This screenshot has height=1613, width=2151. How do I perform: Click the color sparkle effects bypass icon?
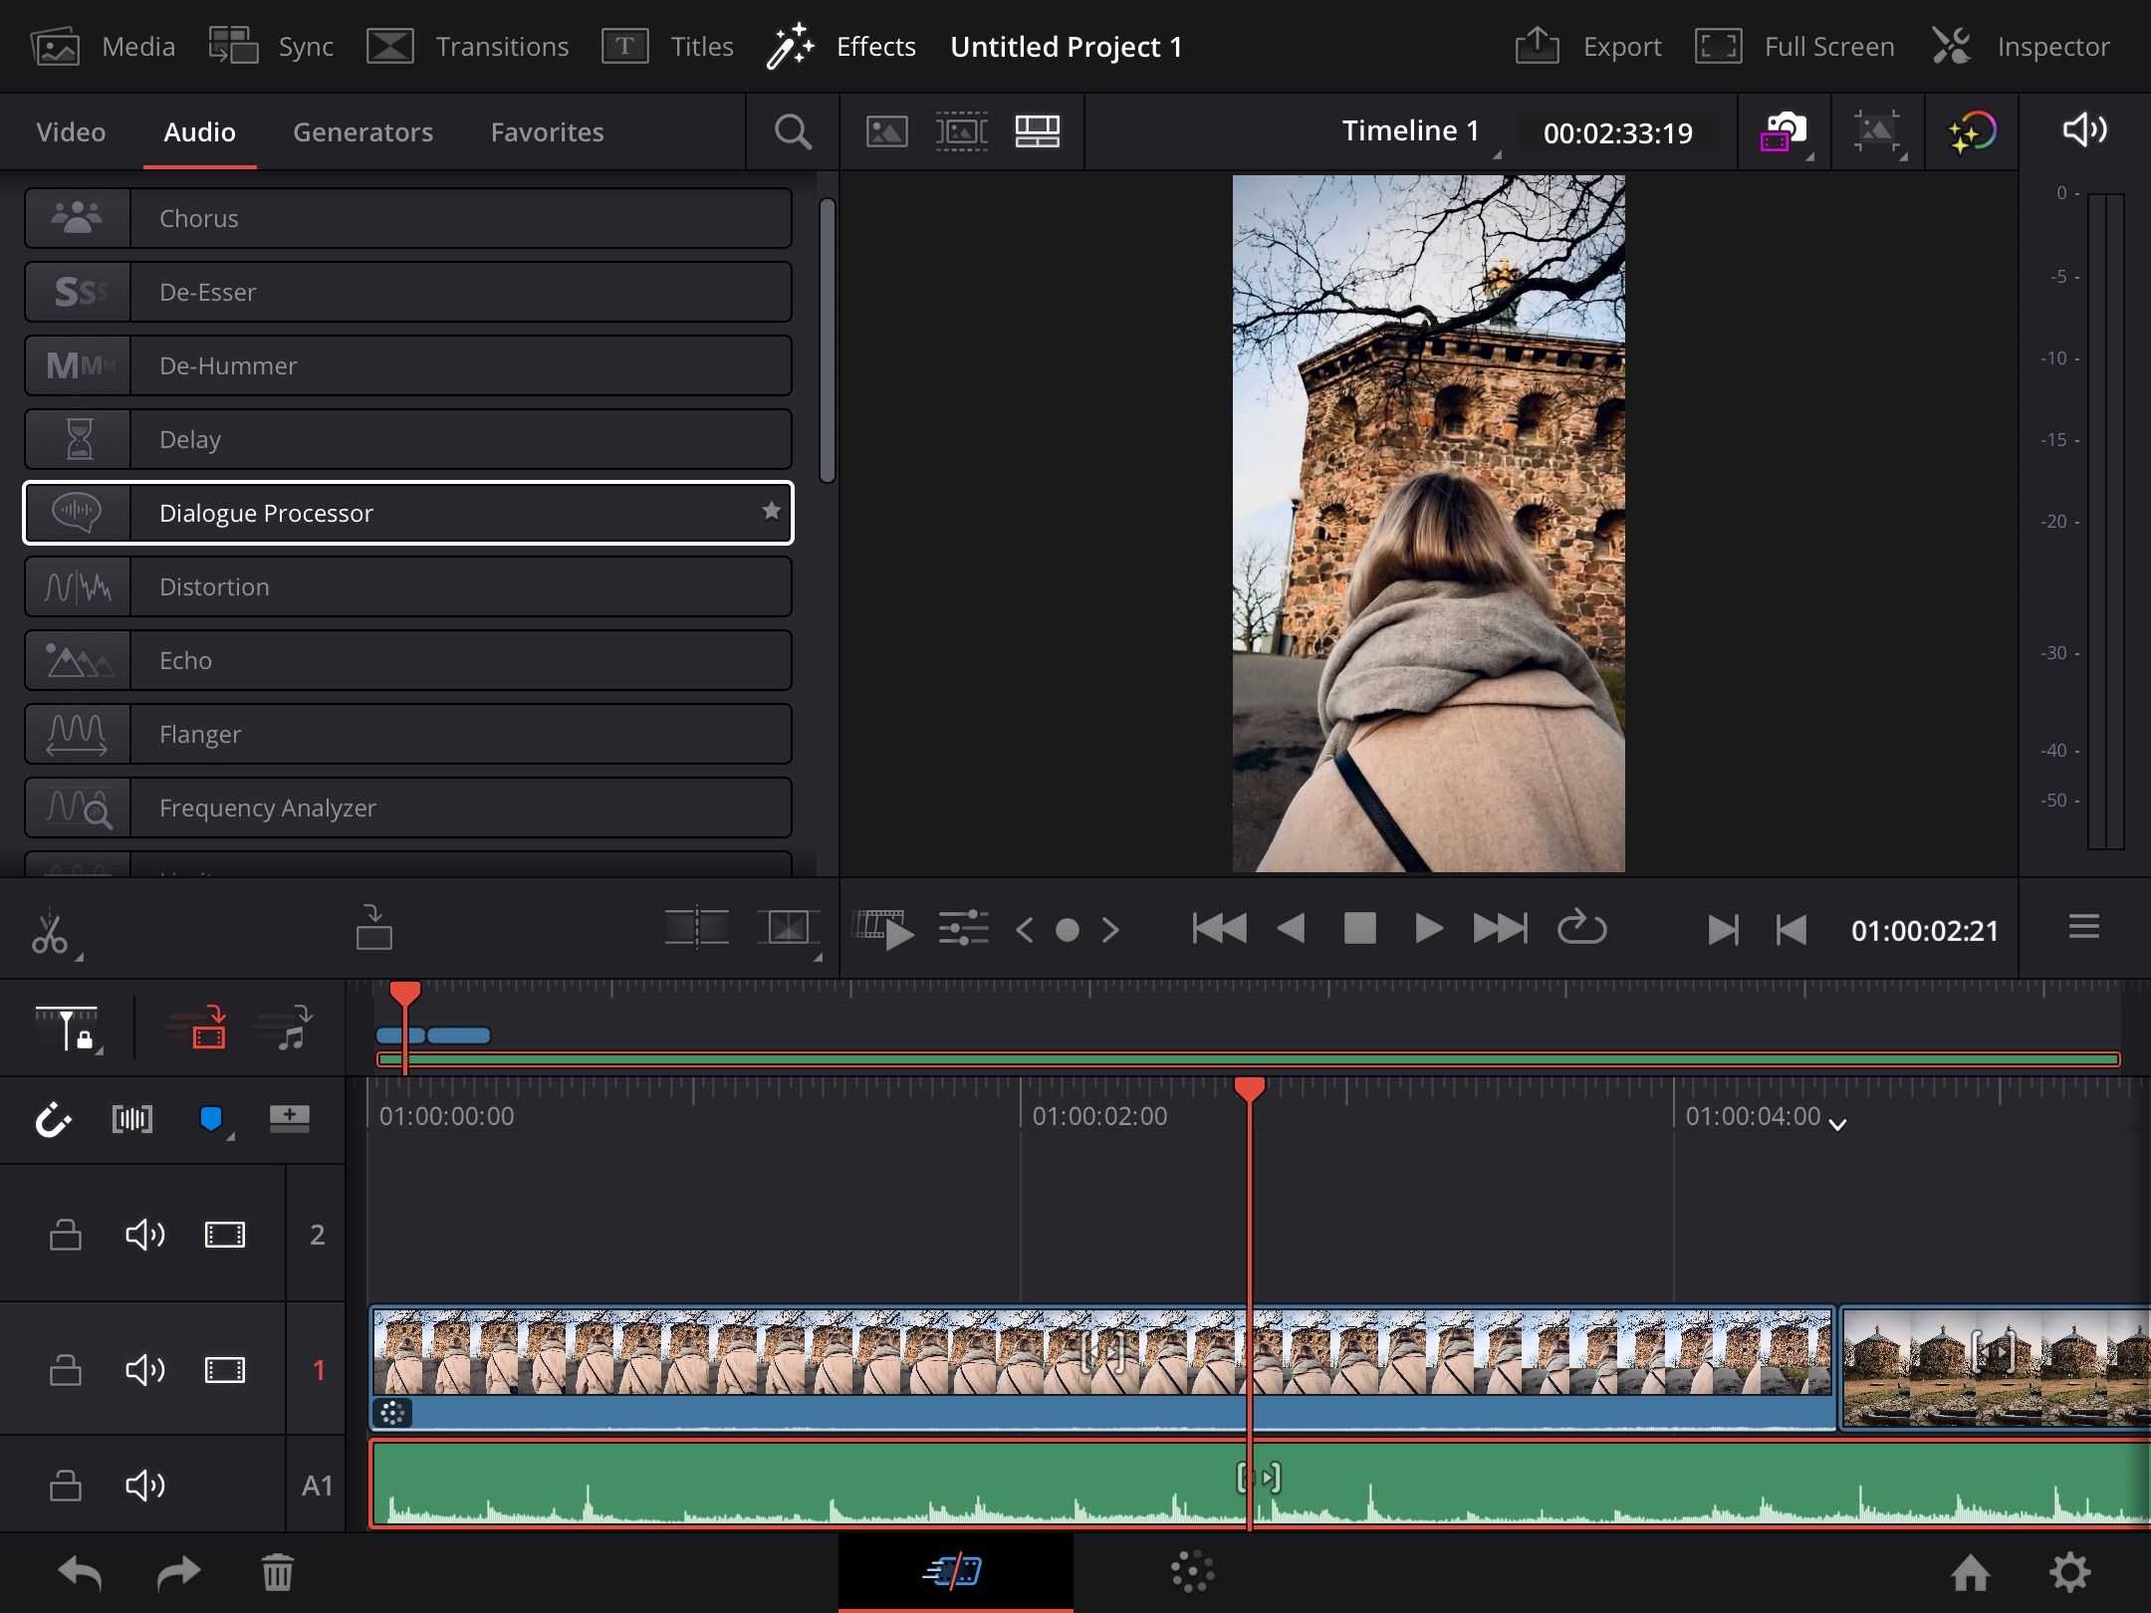(x=1972, y=132)
